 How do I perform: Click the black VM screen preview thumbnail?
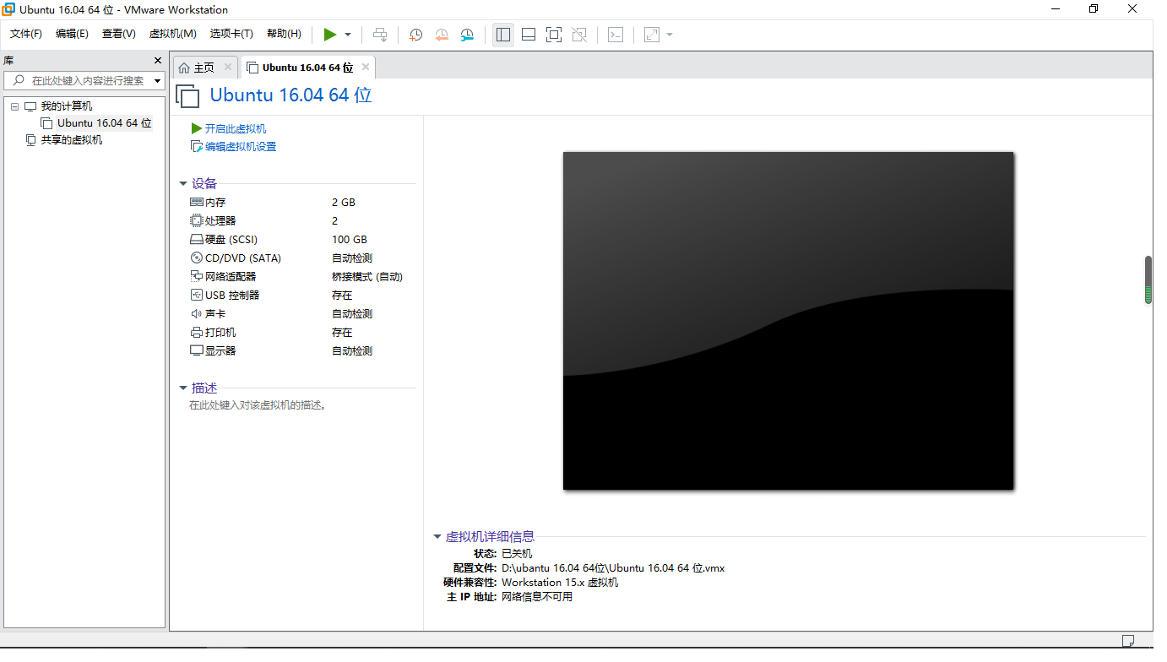(788, 321)
